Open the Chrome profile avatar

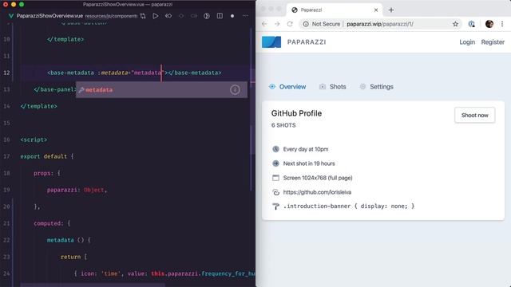point(489,24)
